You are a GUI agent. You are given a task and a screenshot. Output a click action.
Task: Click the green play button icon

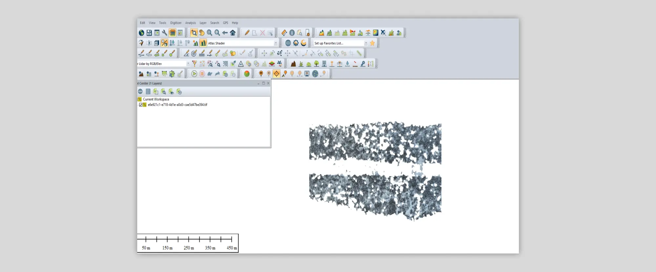194,74
